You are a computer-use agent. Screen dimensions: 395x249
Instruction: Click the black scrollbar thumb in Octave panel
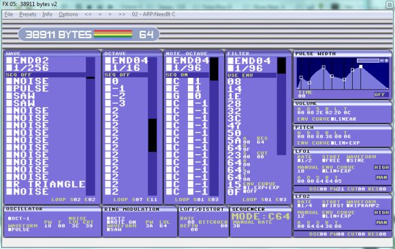[153, 135]
